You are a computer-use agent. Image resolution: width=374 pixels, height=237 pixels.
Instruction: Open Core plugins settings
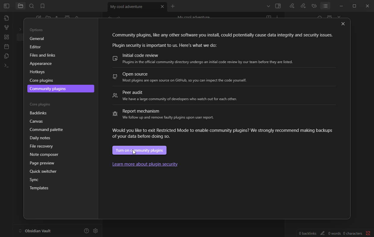click(61, 80)
